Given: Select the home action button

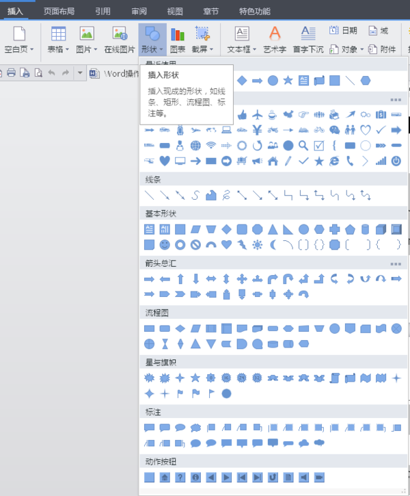Looking at the screenshot, I should 165,478.
